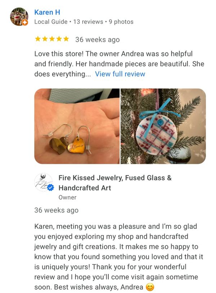The image size is (216, 293).
Task: Expand review with View full review
Action: coord(120,74)
